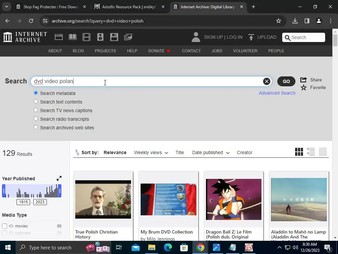Sort results by Title
Screen dimensions: 338x254
[180, 152]
